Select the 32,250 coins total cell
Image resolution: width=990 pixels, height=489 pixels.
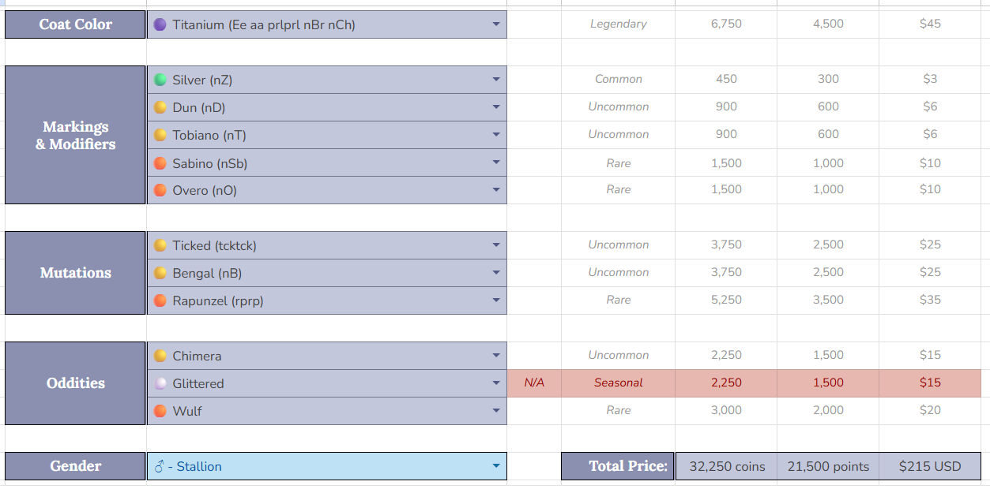726,466
